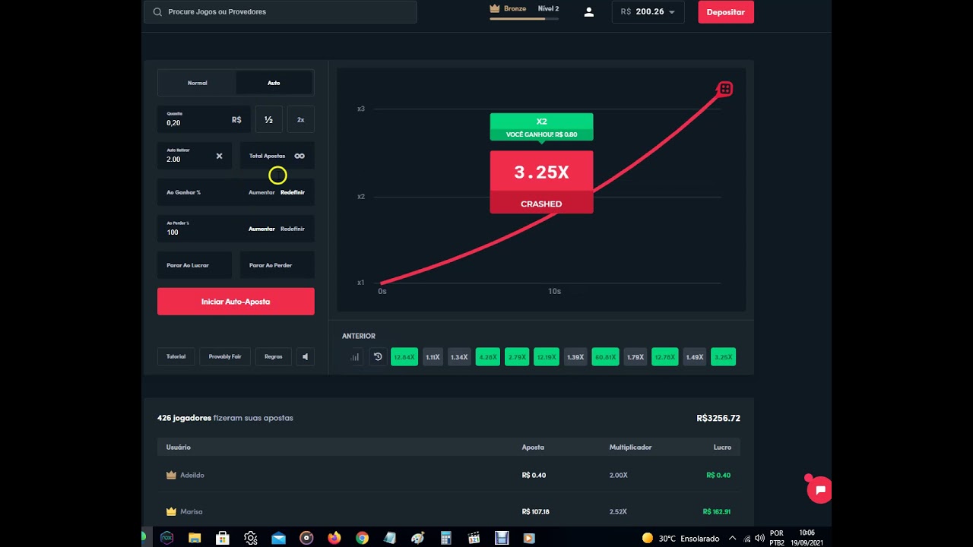Image resolution: width=973 pixels, height=547 pixels.
Task: Select previous result 12.84X
Action: click(x=404, y=356)
